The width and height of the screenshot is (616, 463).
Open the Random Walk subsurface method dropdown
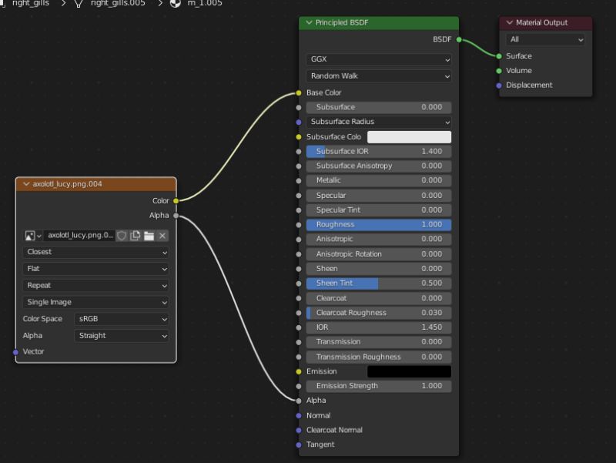[379, 76]
